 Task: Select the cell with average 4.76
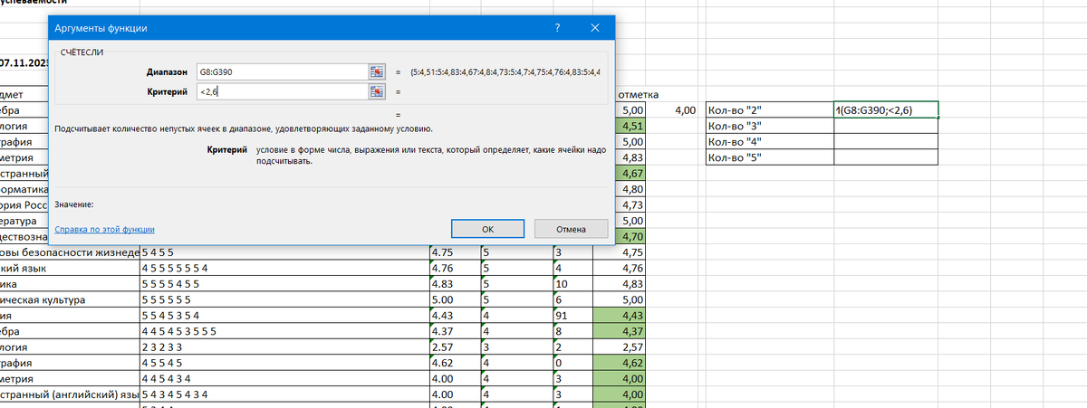[x=455, y=268]
